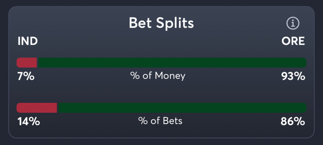Viewport: 323px width, 145px height.
Task: Click the card's rounded bottom border edge
Action: coord(161,138)
